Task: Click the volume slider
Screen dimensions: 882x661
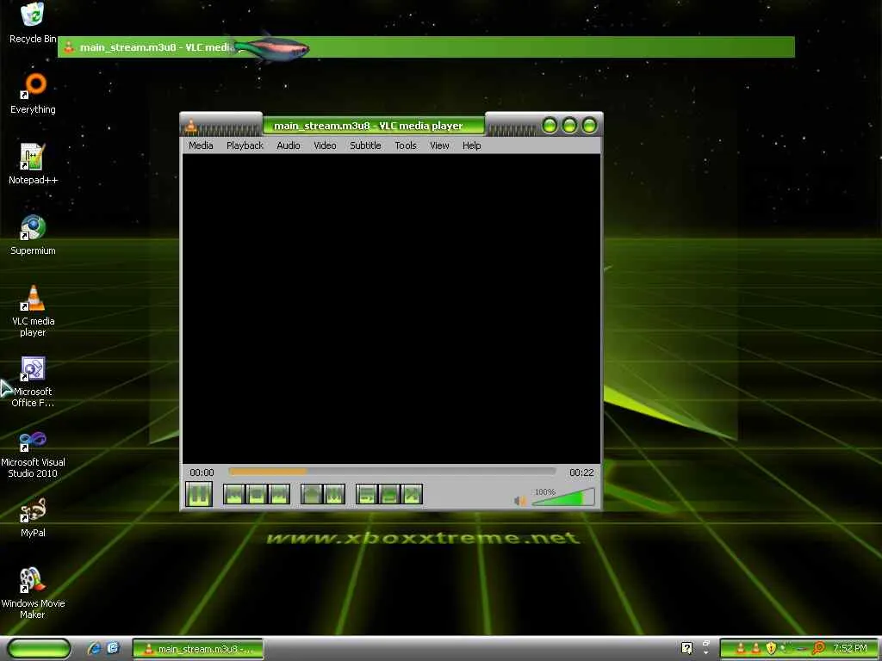Action: (563, 498)
